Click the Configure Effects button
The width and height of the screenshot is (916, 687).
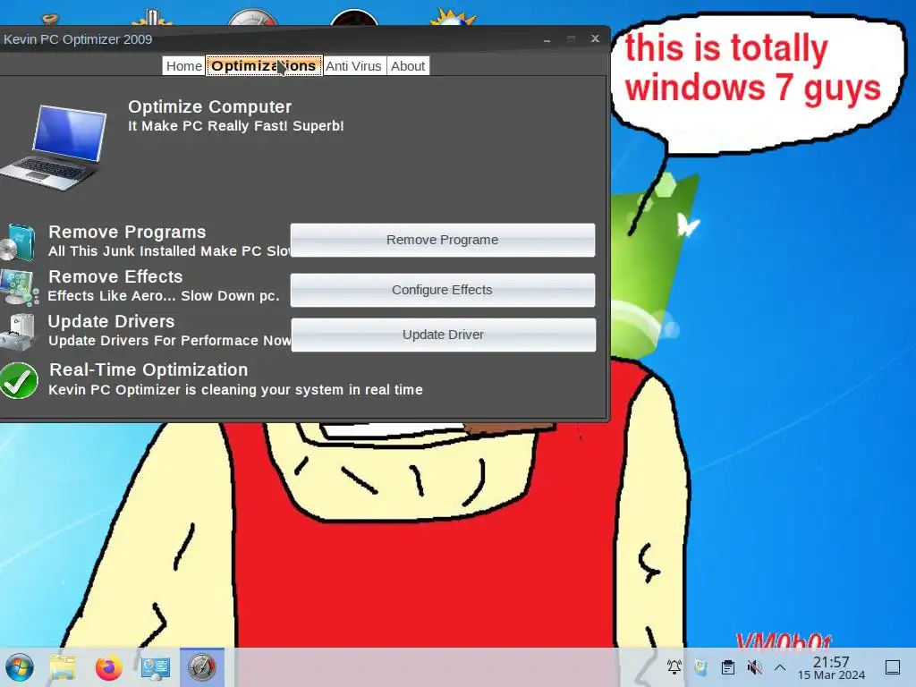(x=442, y=291)
